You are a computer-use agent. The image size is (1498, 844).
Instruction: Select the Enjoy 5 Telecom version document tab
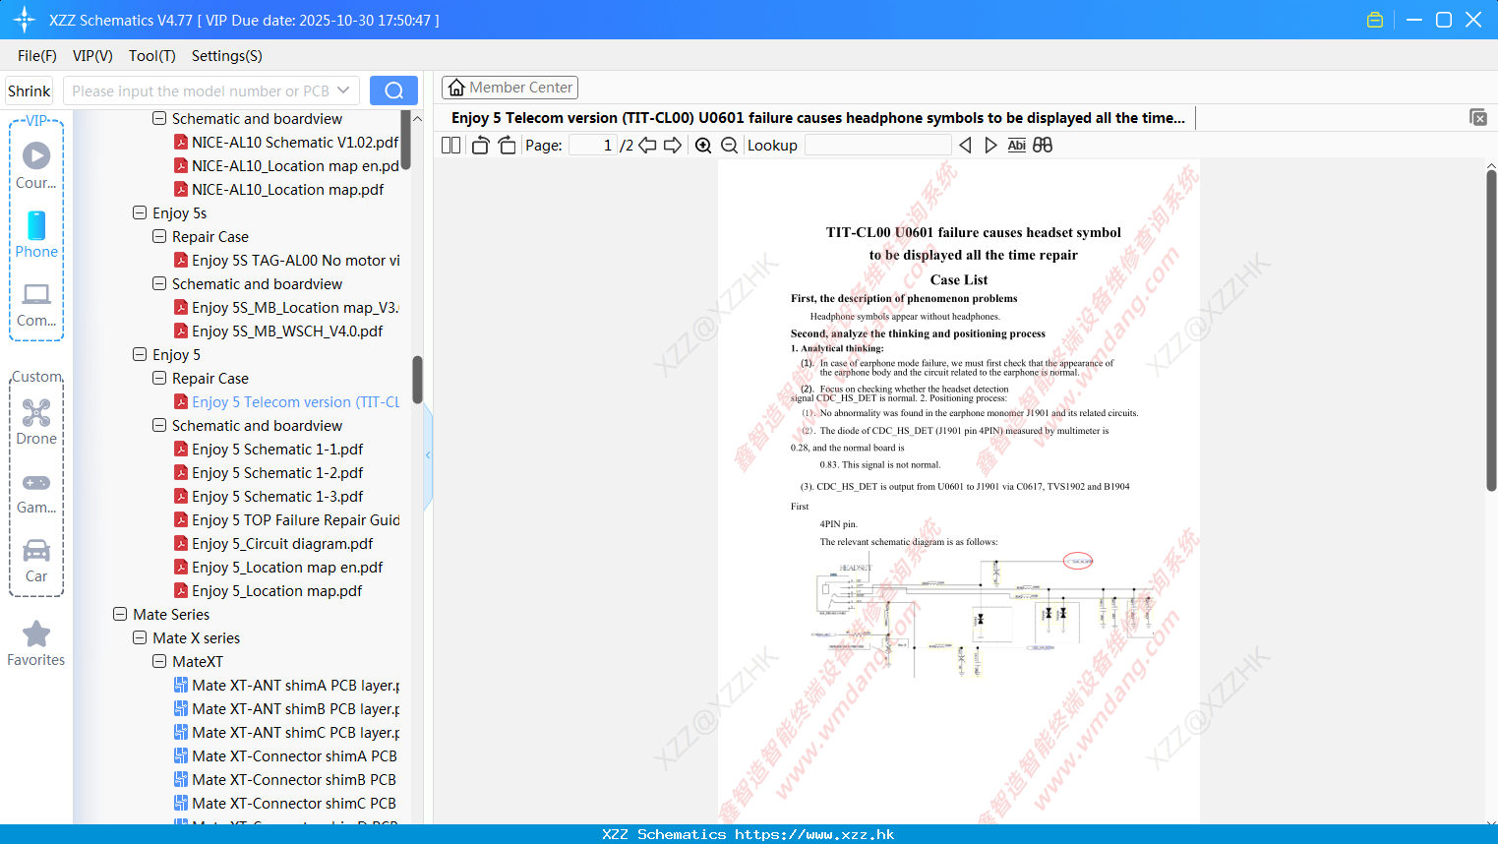pyautogui.click(x=818, y=117)
